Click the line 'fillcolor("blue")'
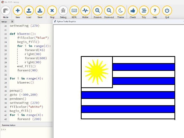The width and height of the screenshot is (184, 138). (x=33, y=38)
